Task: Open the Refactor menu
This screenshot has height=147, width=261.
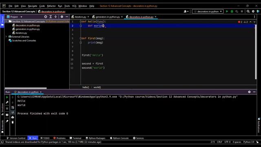Action: (x=51, y=6)
